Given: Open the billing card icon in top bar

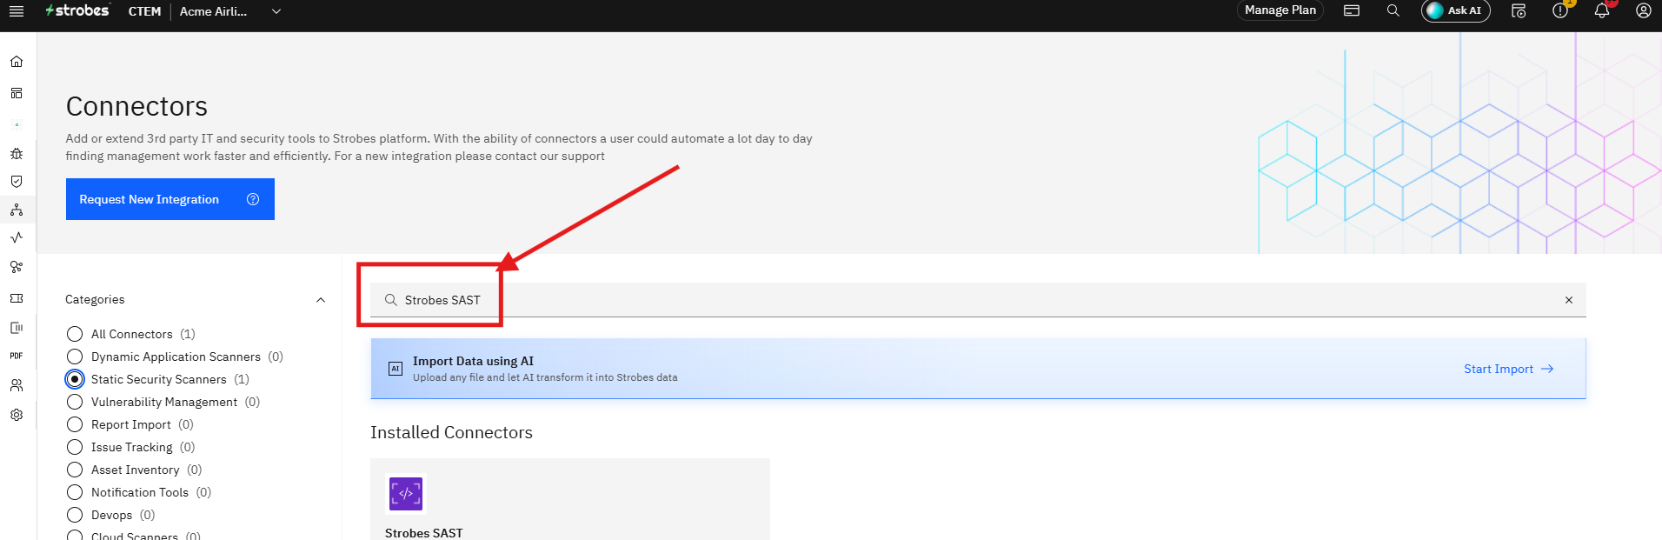Looking at the screenshot, I should point(1352,10).
